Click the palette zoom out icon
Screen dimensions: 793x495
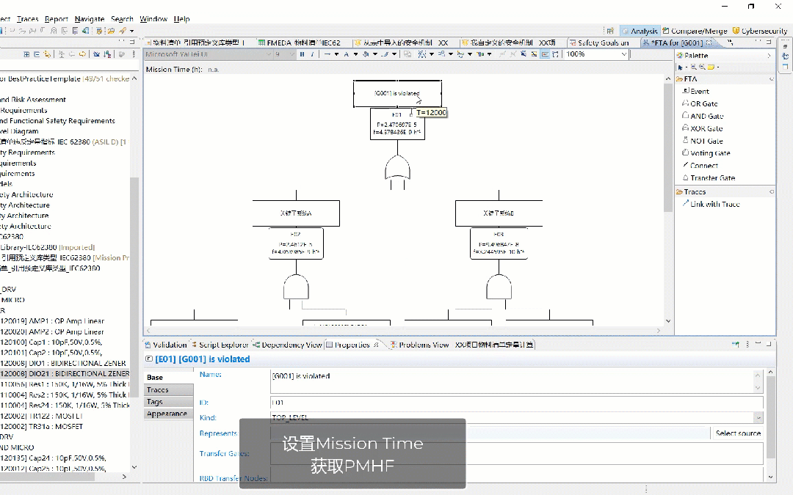702,67
